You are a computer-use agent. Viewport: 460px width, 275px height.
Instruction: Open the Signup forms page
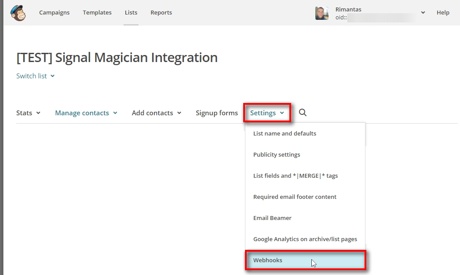216,113
